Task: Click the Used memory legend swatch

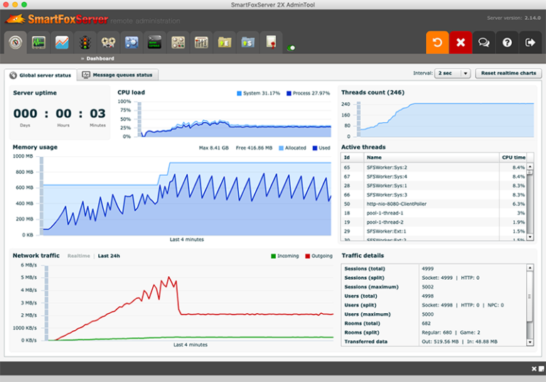Action: pos(315,148)
